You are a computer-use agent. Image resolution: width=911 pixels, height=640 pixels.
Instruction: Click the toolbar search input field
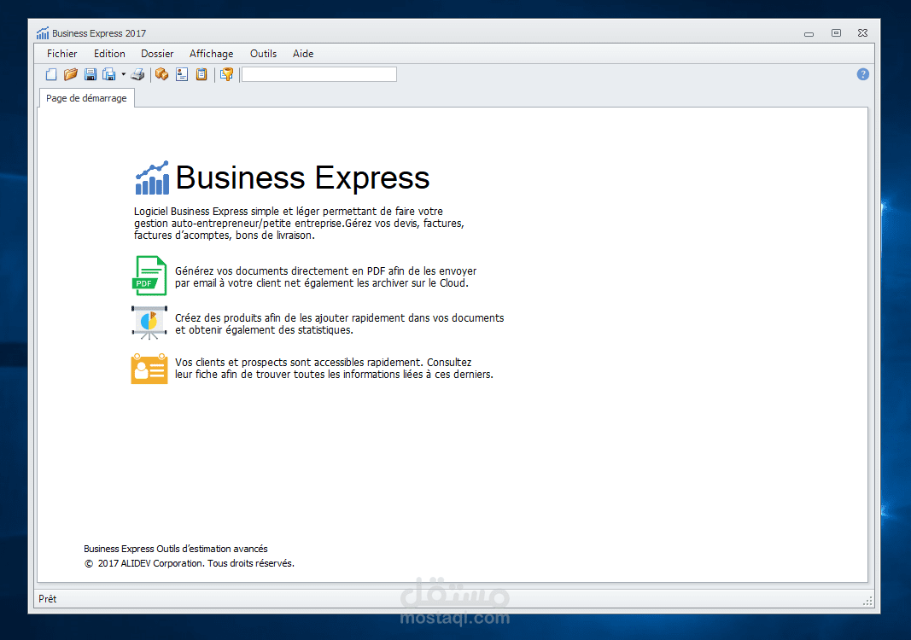pyautogui.click(x=319, y=74)
